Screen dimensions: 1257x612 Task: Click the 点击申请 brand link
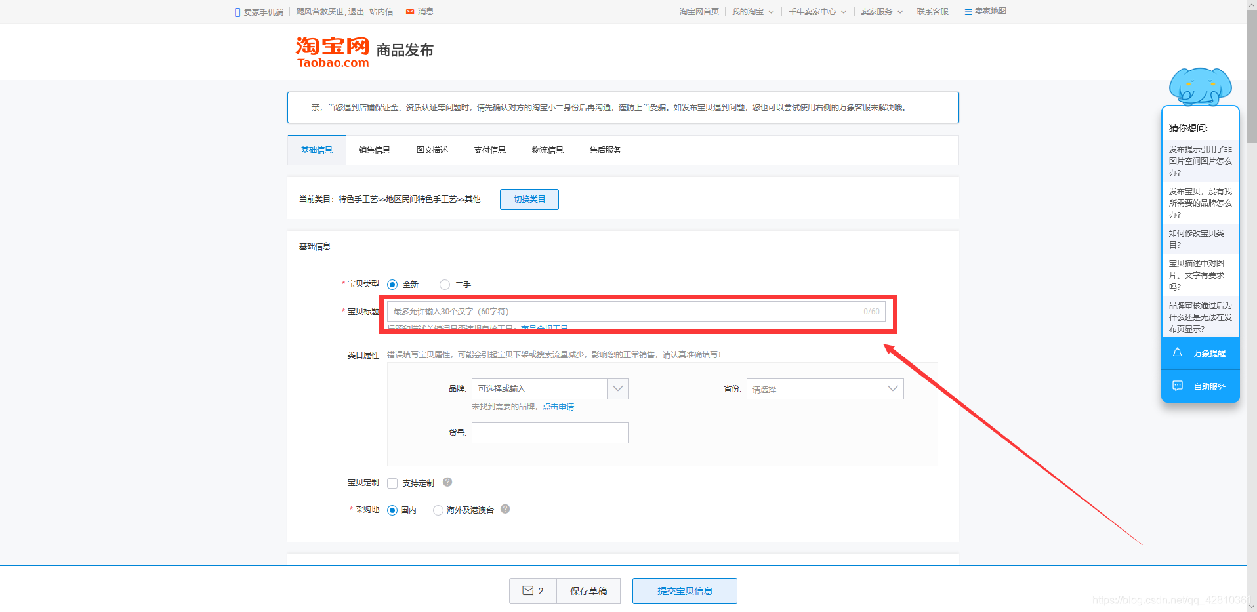(558, 407)
